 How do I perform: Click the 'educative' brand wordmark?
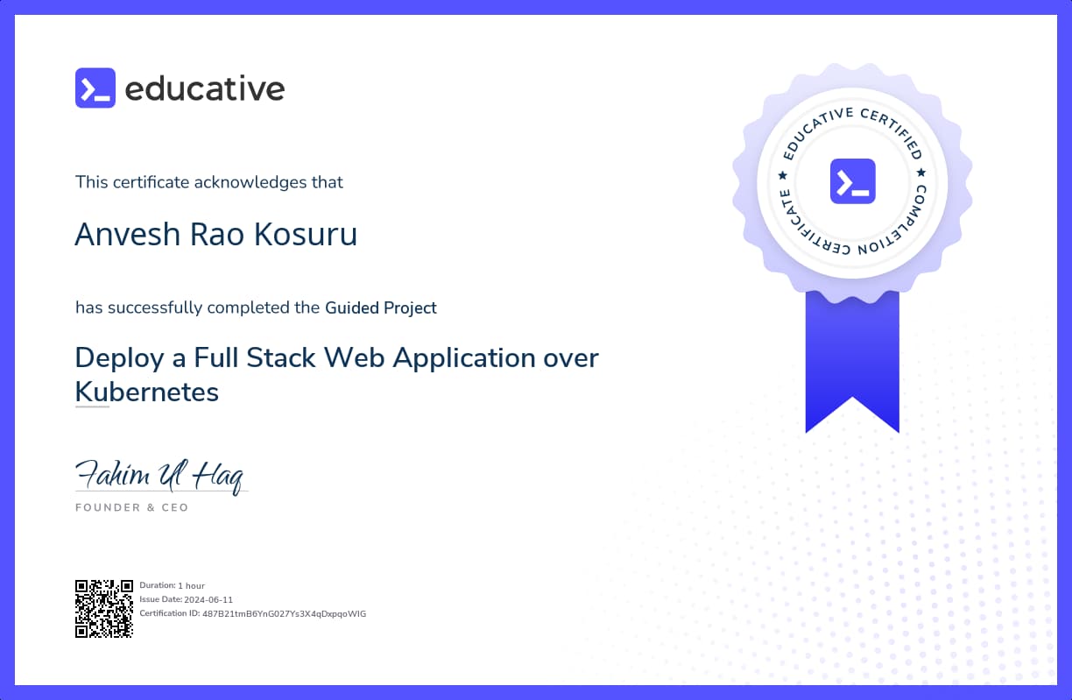[x=205, y=88]
